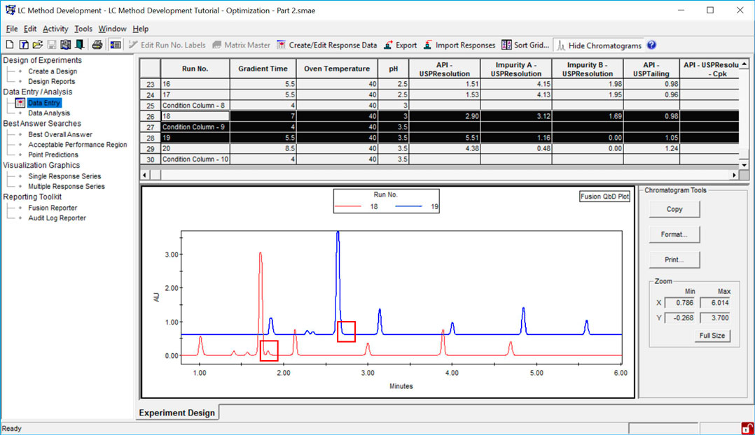Screen dimensions: 755x435
Task: Click the Y Max zoom field
Action: 715,318
